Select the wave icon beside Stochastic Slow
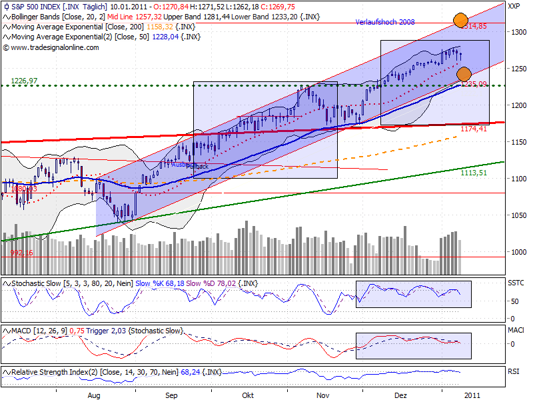This screenshot has width=533, height=400. [7, 282]
